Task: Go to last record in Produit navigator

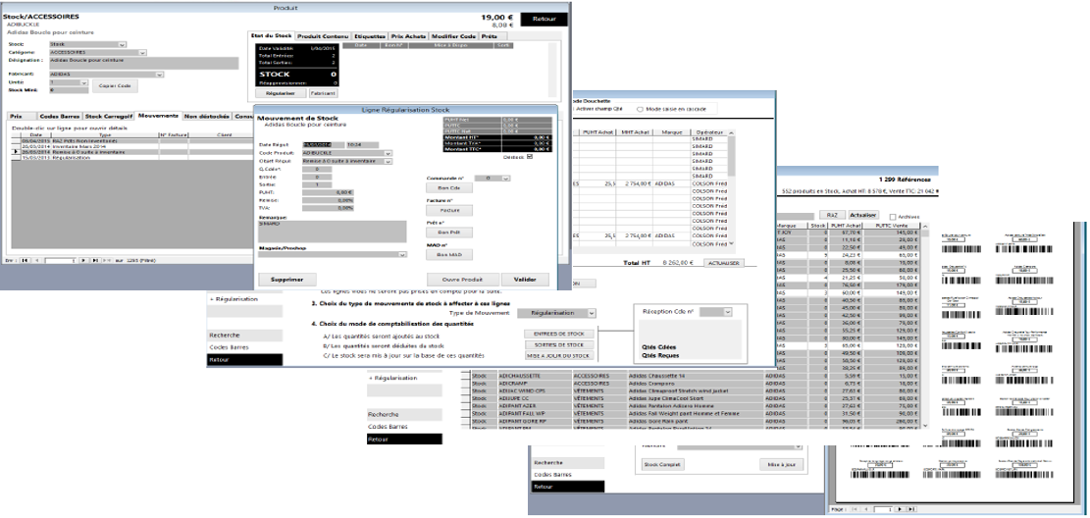Action: [x=94, y=260]
